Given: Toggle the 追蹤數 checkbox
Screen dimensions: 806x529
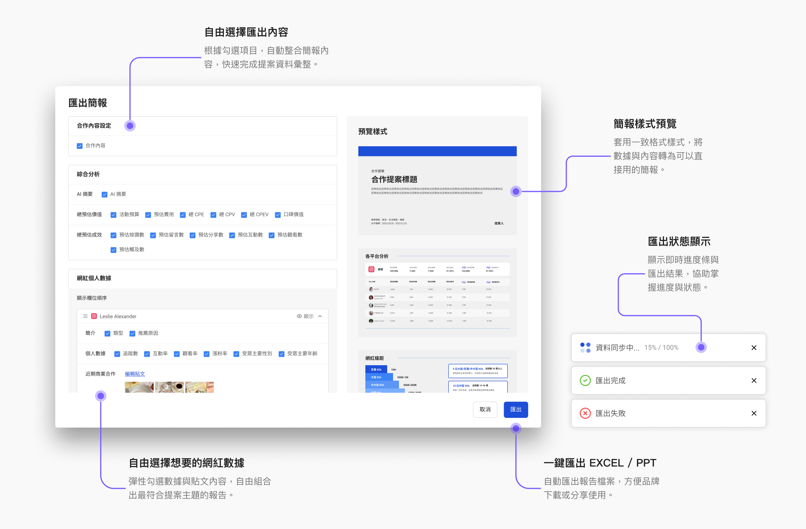Looking at the screenshot, I should [x=117, y=354].
